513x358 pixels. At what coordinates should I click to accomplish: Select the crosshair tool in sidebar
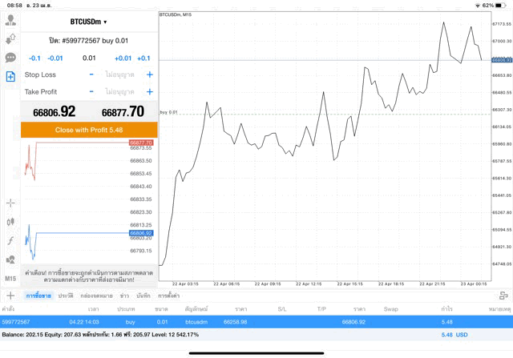coord(10,203)
